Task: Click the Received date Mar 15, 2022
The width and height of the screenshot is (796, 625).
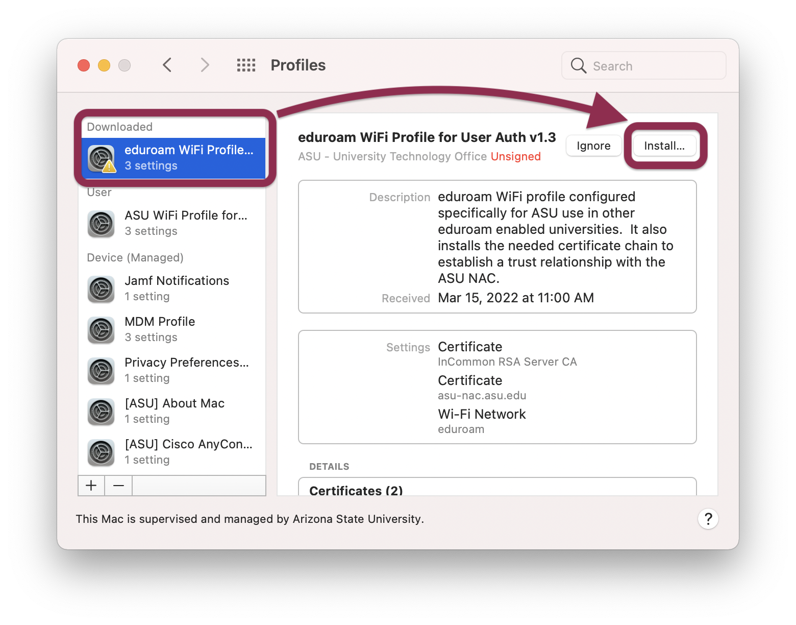Action: [516, 298]
